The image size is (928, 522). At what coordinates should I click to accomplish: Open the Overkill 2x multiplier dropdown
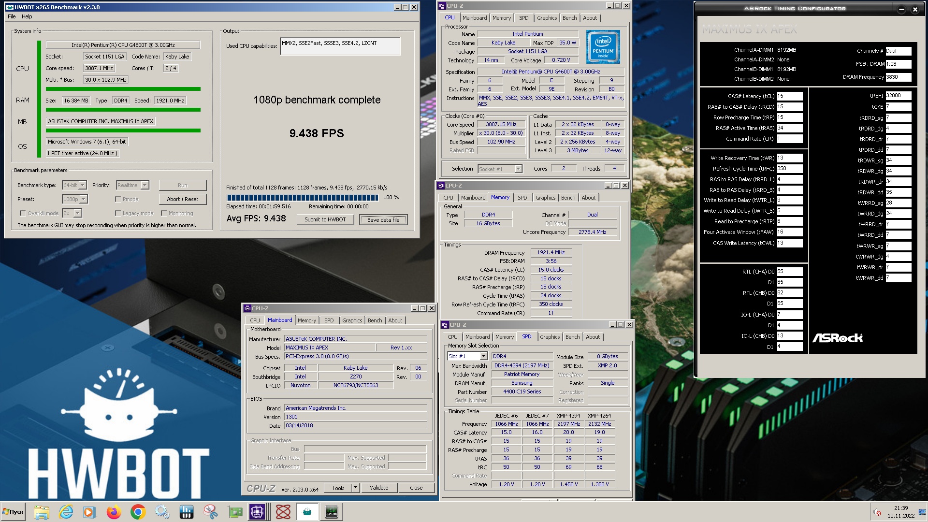(x=72, y=213)
